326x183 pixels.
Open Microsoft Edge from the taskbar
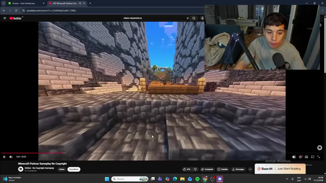click(x=175, y=179)
